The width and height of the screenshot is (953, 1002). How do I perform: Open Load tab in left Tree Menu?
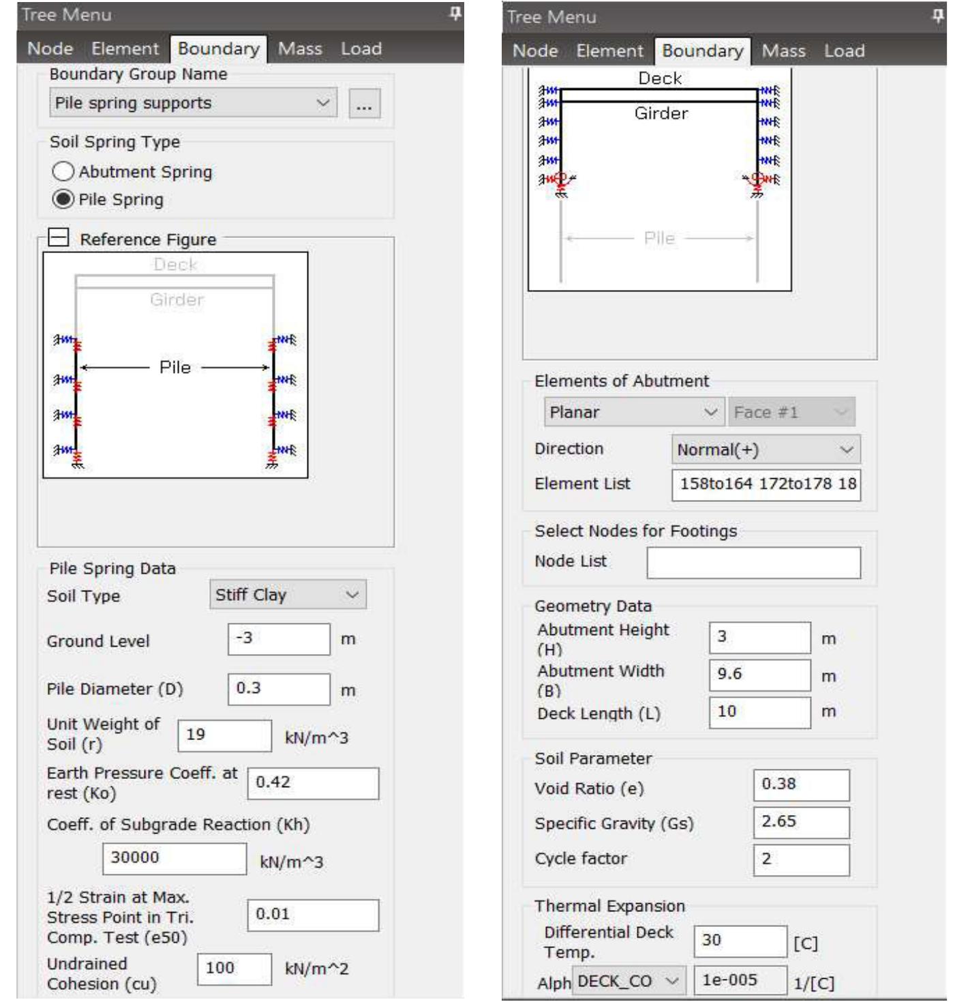tap(361, 49)
